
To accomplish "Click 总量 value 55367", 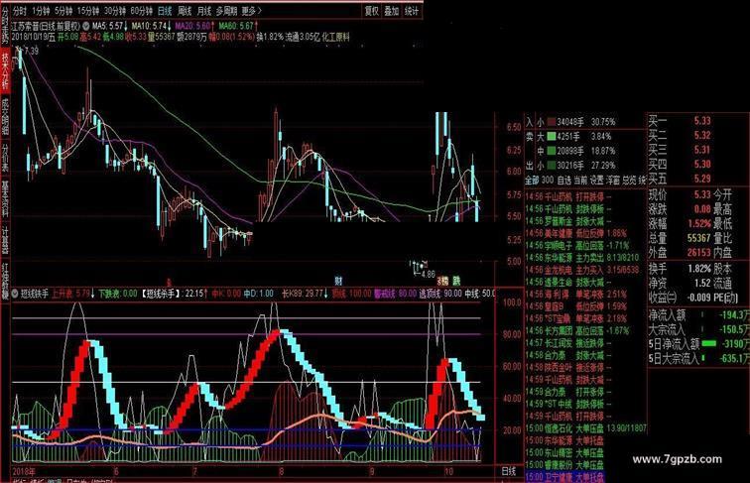I will pyautogui.click(x=698, y=238).
